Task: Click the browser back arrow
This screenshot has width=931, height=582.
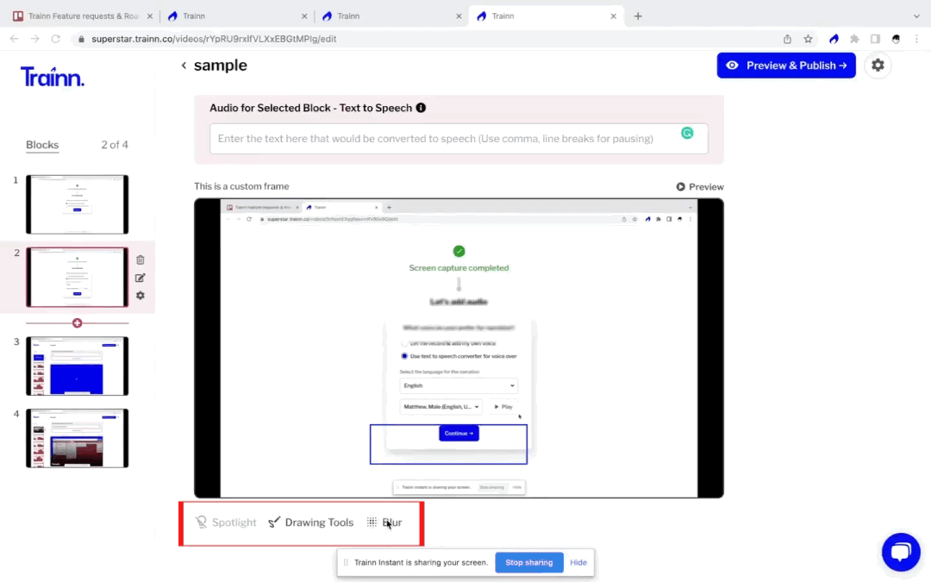Action: [x=15, y=39]
